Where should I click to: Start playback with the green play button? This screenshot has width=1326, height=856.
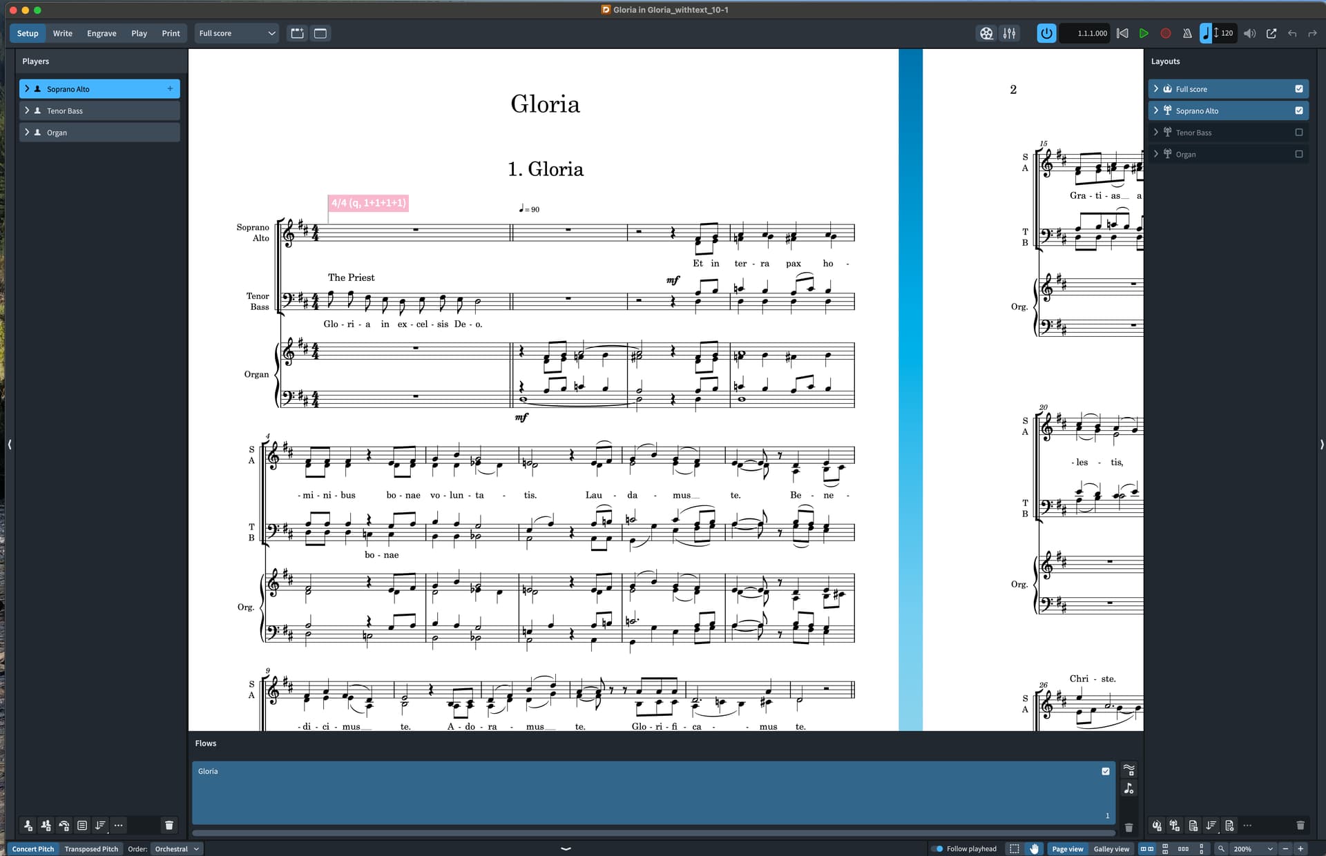click(x=1144, y=33)
